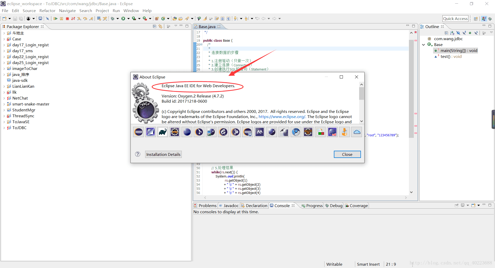Toggle Link with Editor in Package Explorer
Viewport: 495px width, 268px height.
tap(160, 26)
